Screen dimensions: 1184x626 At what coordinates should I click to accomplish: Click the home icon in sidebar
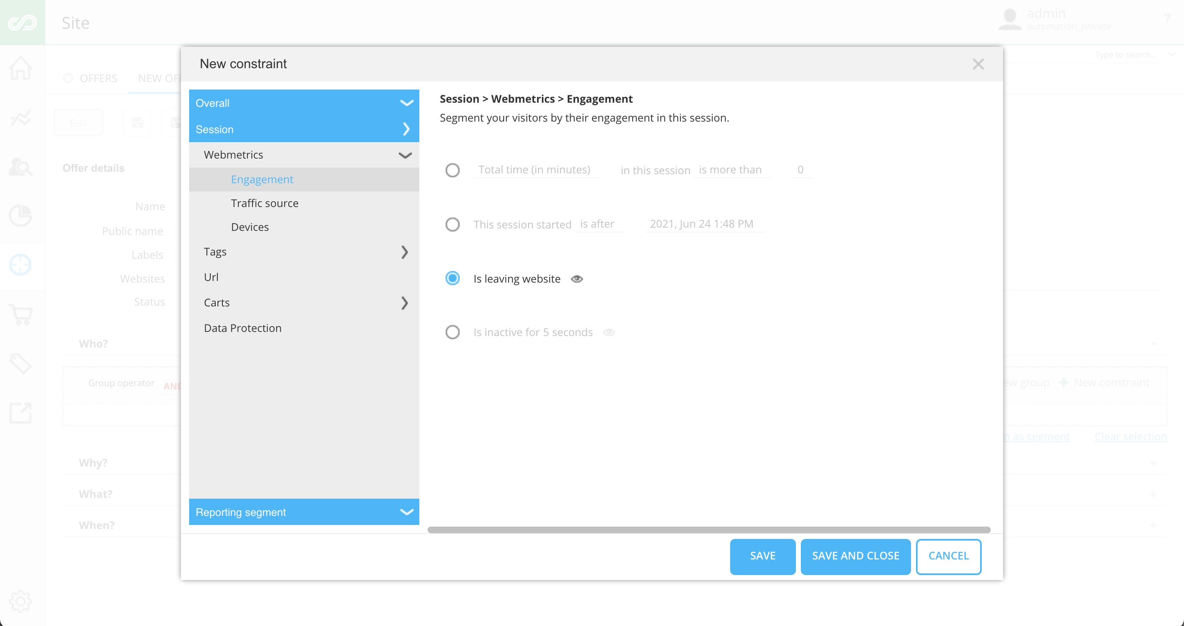(x=21, y=69)
